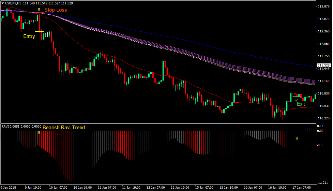Click the 10 Jan 19:00 time label
Screen dimensions: 333x191
point(82,188)
